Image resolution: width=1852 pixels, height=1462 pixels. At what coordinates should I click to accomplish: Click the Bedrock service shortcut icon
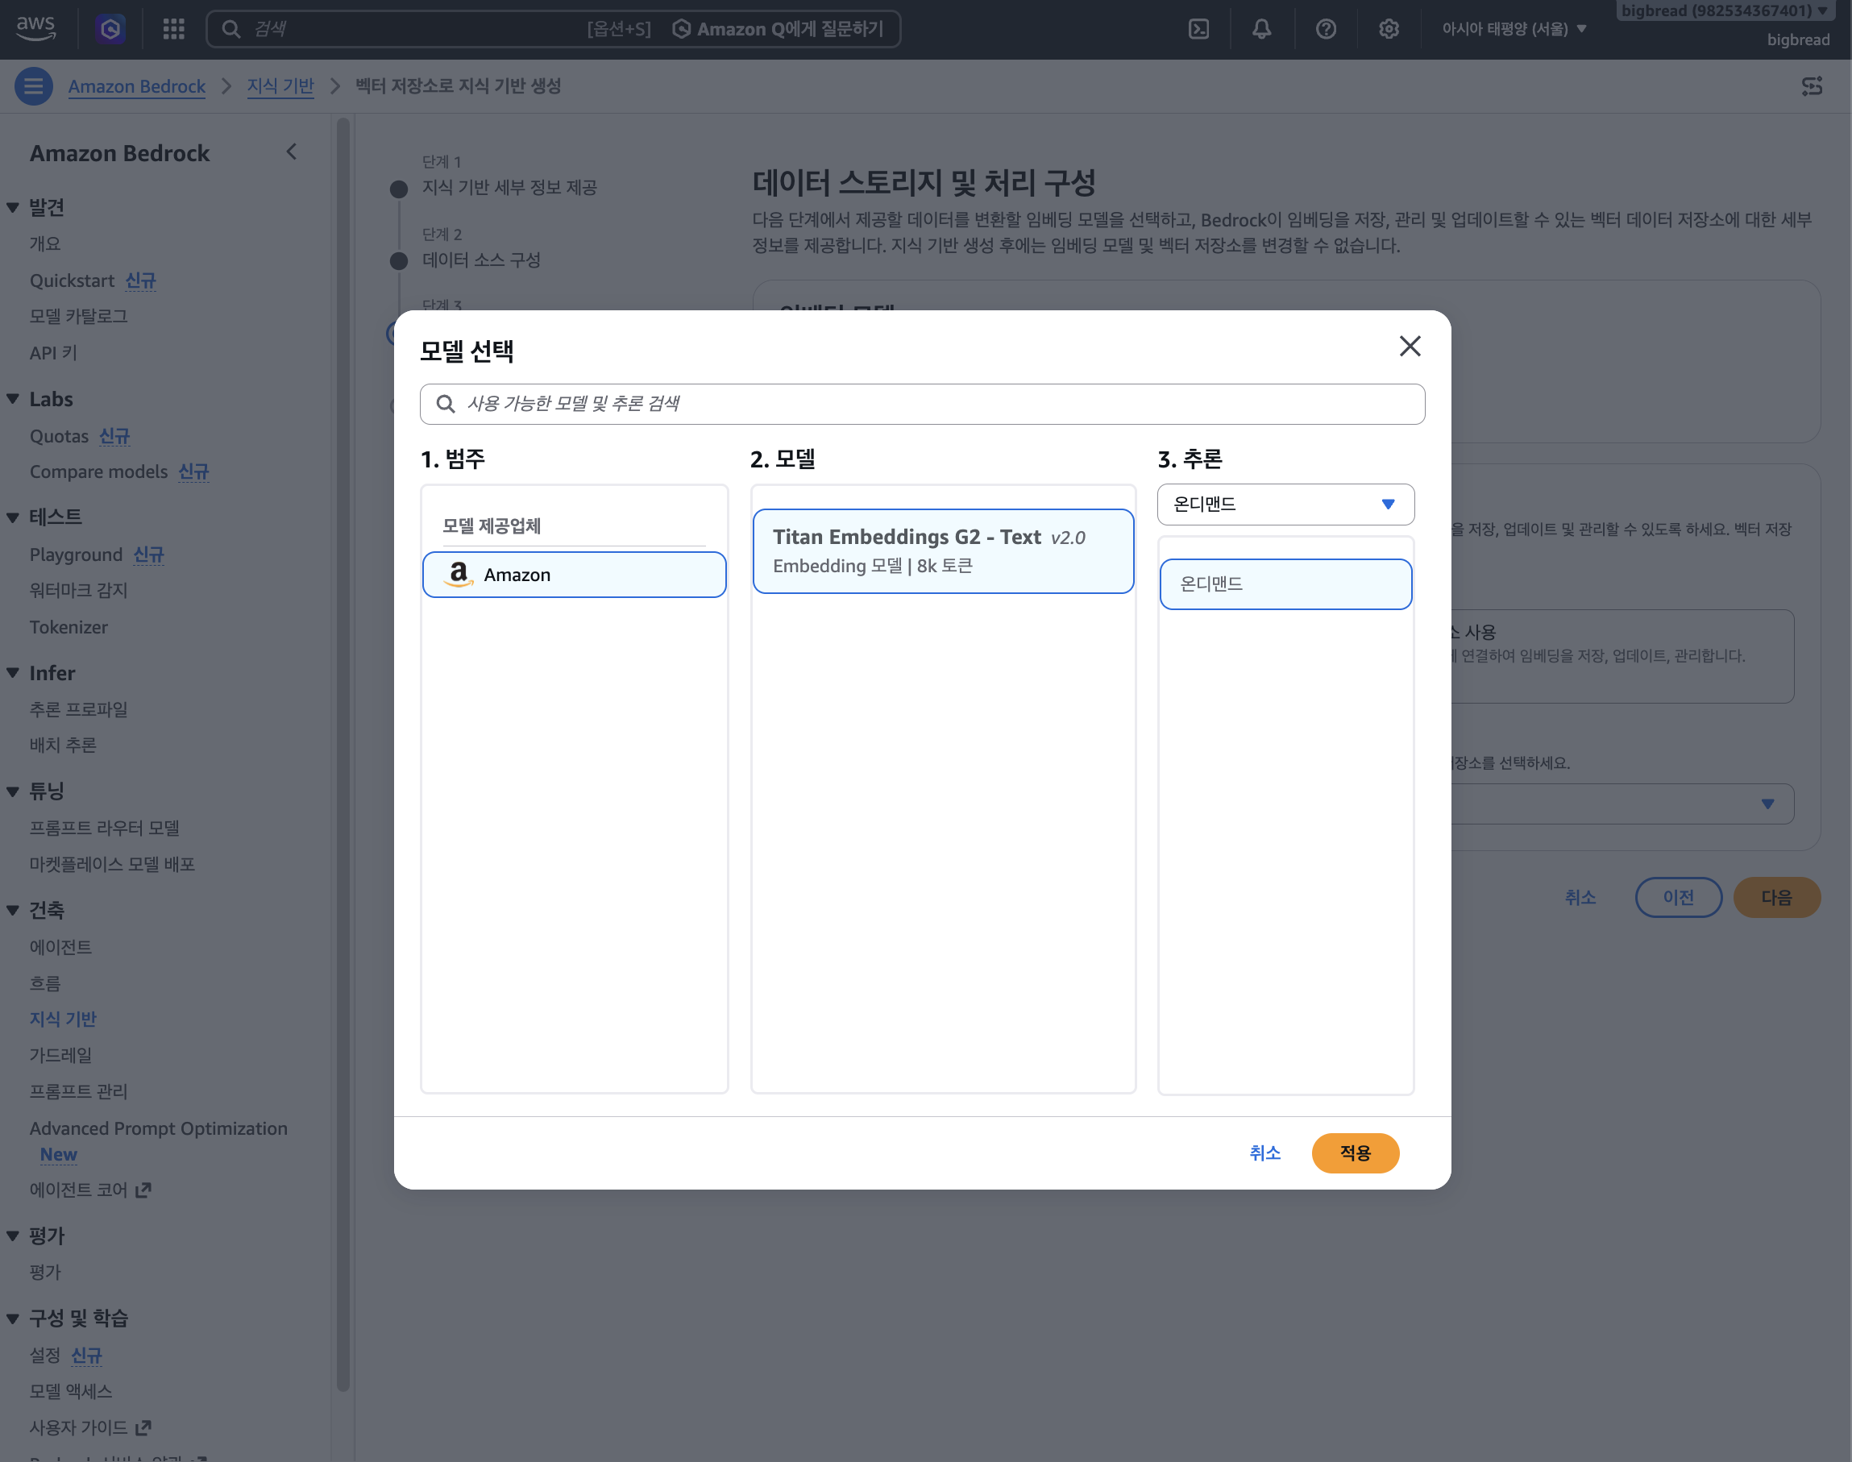(x=110, y=29)
